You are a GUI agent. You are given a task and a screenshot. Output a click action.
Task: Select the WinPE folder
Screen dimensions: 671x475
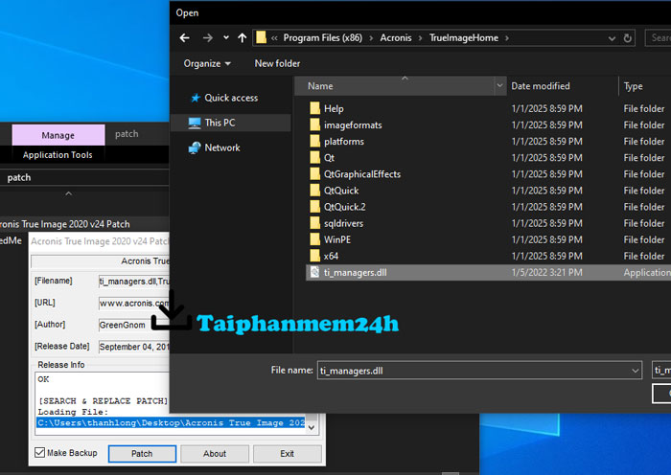(x=337, y=239)
